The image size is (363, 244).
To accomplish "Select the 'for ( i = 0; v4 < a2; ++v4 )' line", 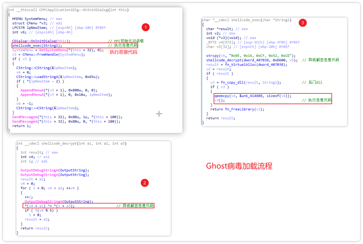I will [x=49, y=188].
